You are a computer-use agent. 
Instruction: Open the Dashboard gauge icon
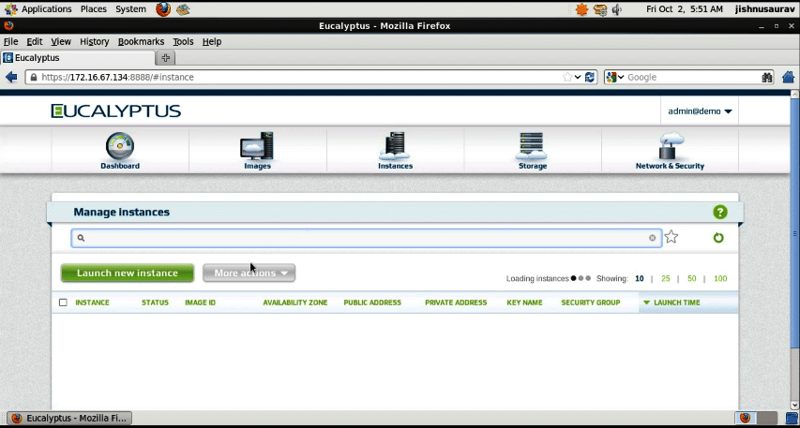(120, 146)
